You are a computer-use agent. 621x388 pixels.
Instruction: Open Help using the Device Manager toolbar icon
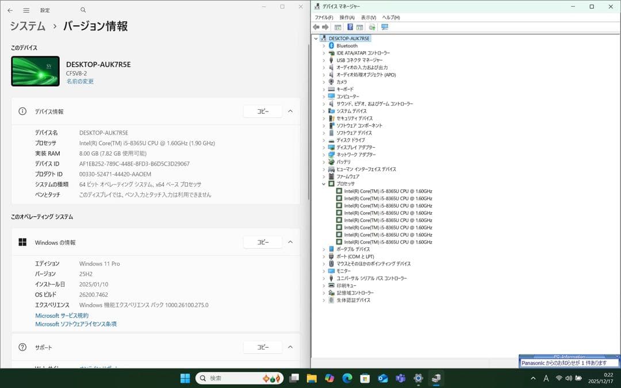pos(350,27)
